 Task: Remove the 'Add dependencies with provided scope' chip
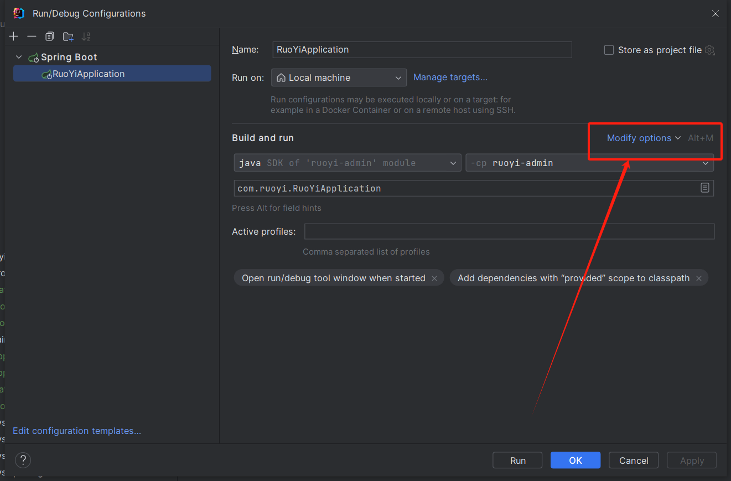(699, 278)
